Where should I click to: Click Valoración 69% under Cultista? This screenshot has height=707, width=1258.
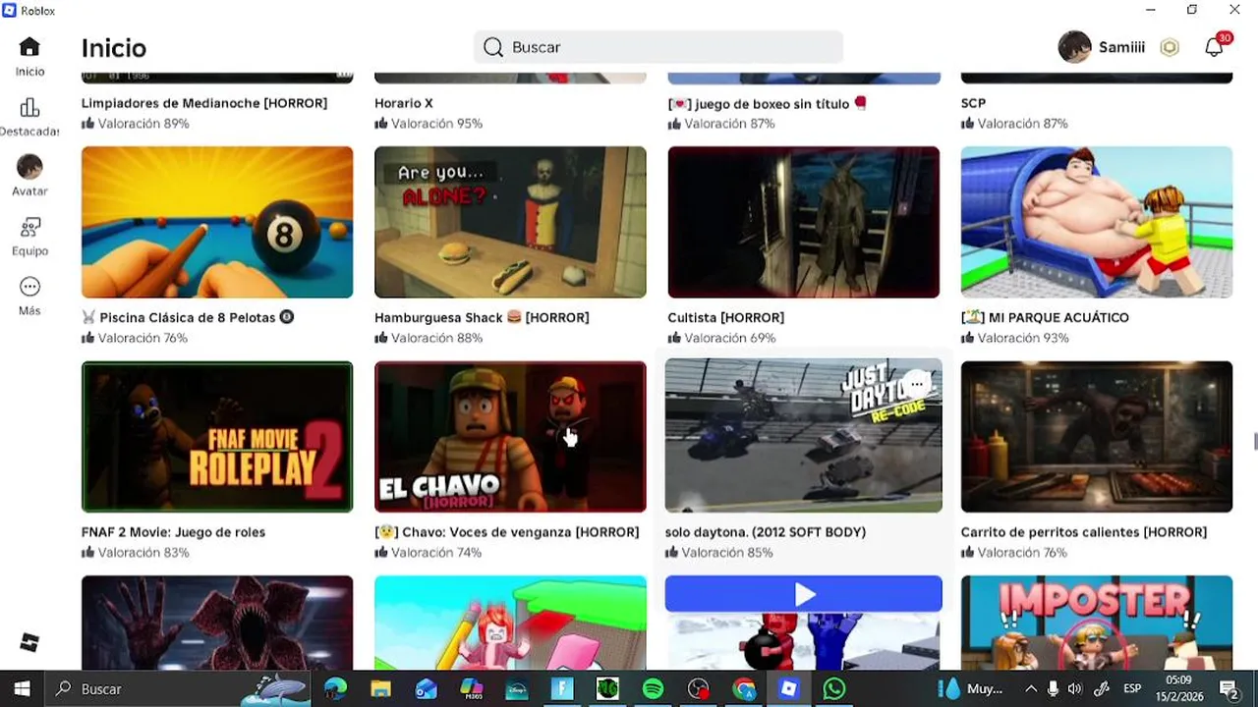(x=721, y=338)
